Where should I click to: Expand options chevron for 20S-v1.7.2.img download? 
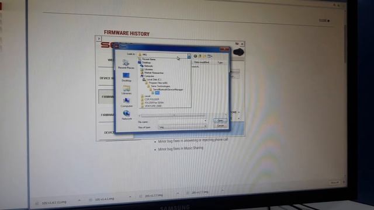point(178,193)
